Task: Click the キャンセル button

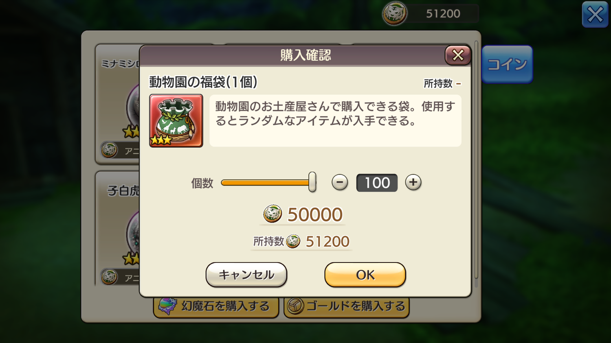Action: tap(246, 275)
